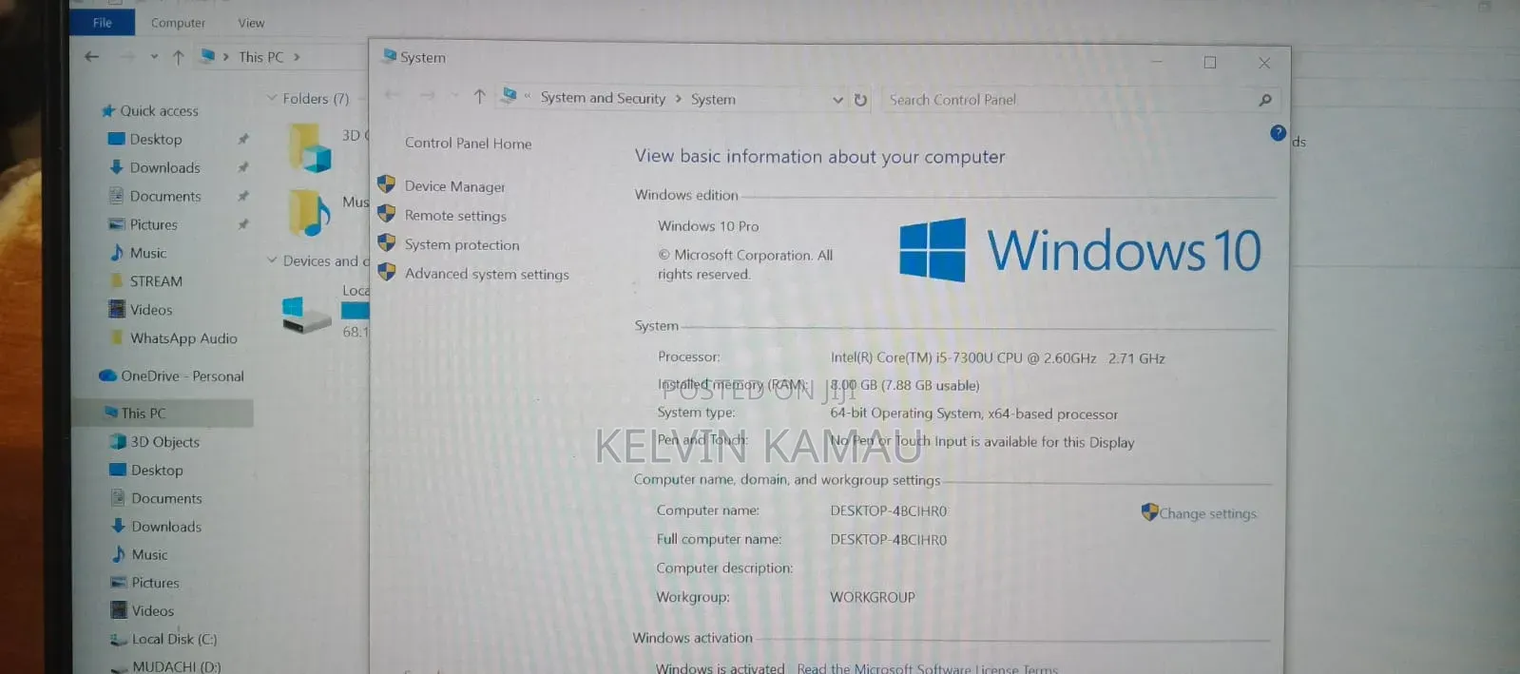Click This PC in File Explorer breadcrumb
The height and width of the screenshot is (674, 1520).
click(261, 57)
